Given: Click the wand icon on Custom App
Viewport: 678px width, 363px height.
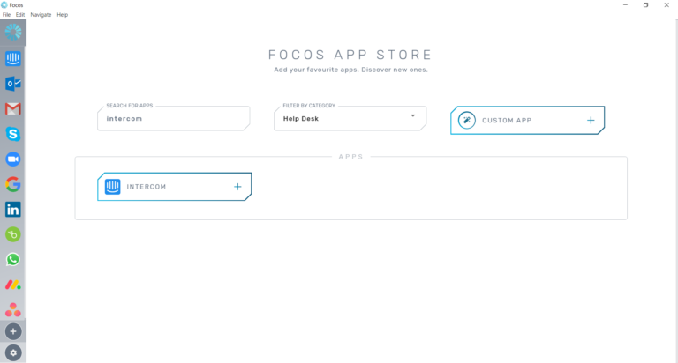Looking at the screenshot, I should [466, 120].
